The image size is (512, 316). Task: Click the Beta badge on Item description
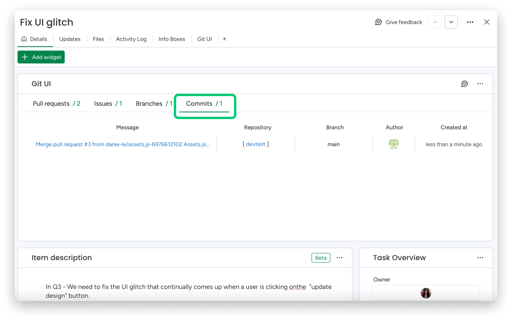(x=321, y=258)
